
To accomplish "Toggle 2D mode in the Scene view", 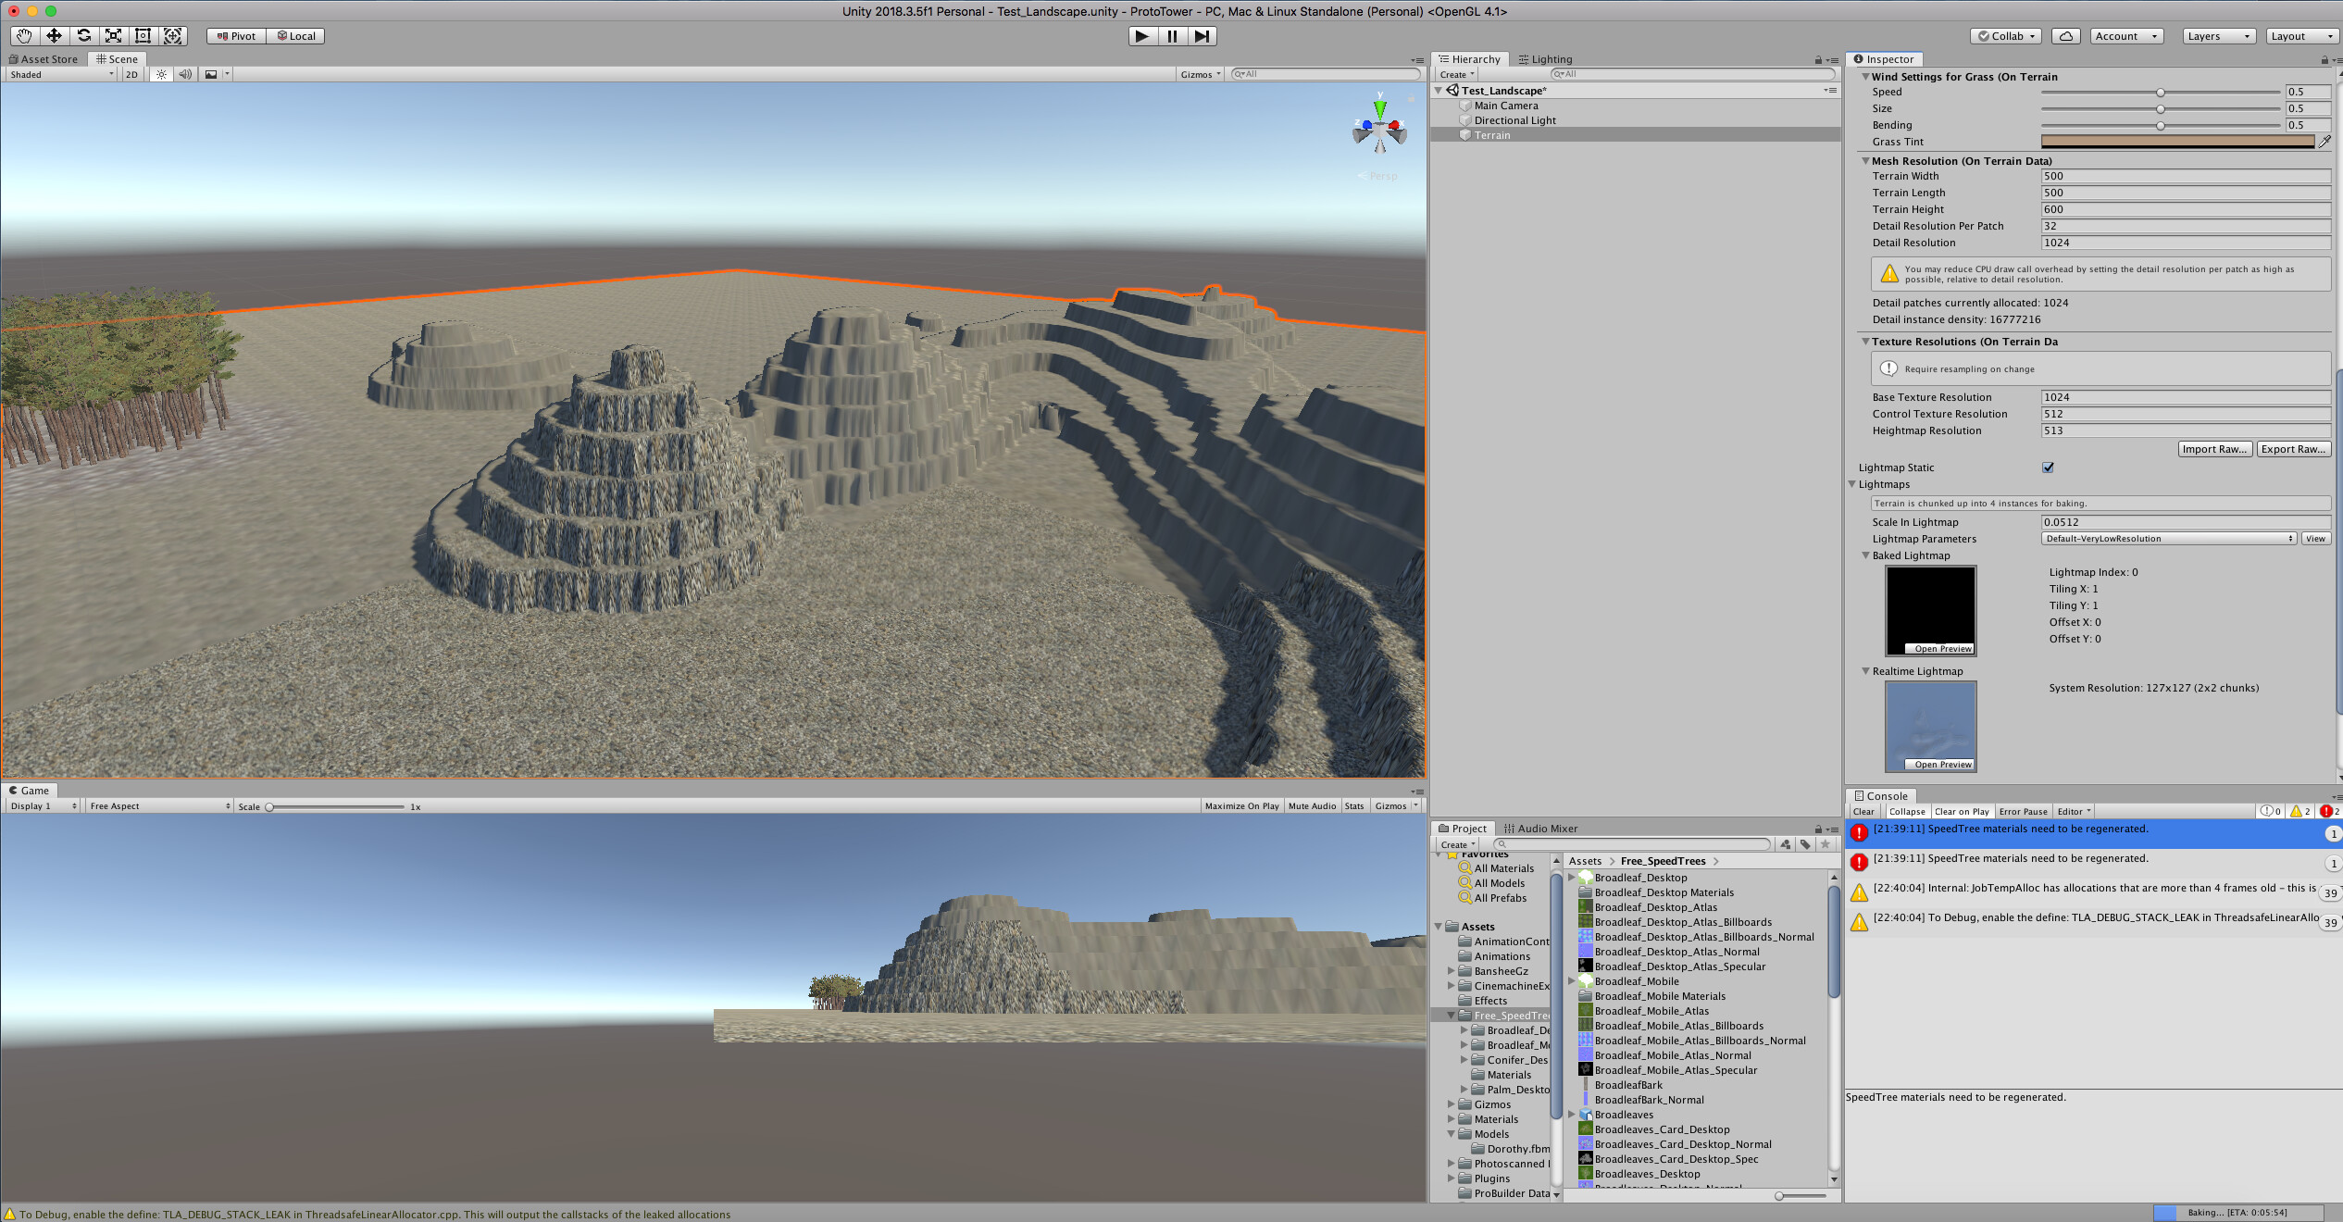I will 131,74.
